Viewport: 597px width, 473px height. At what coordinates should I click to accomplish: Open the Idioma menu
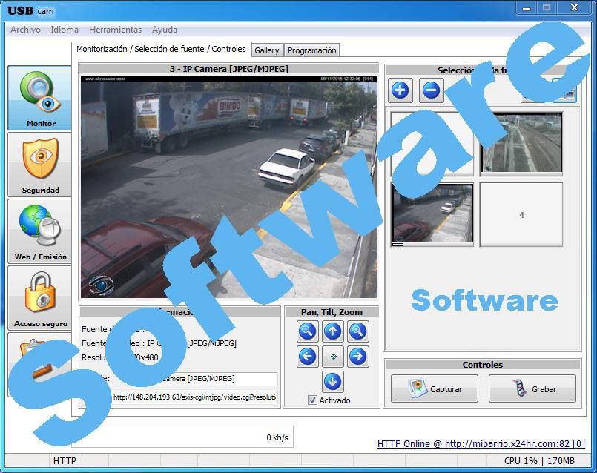pyautogui.click(x=65, y=30)
